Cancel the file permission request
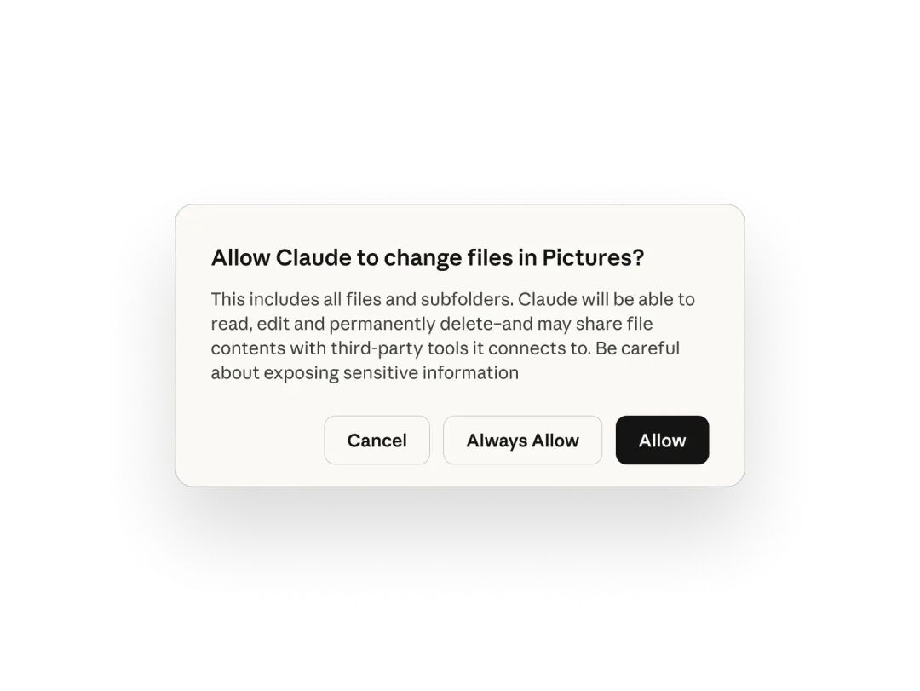 [377, 441]
